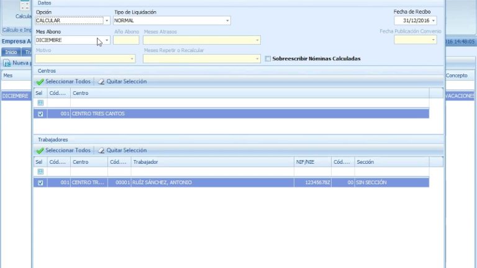Sort by the NIF/NIE column header

(x=312, y=162)
